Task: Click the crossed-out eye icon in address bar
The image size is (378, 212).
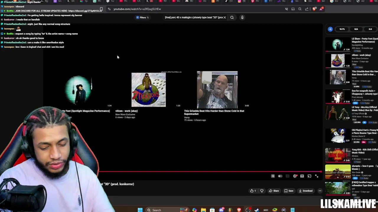Action: coord(286,9)
